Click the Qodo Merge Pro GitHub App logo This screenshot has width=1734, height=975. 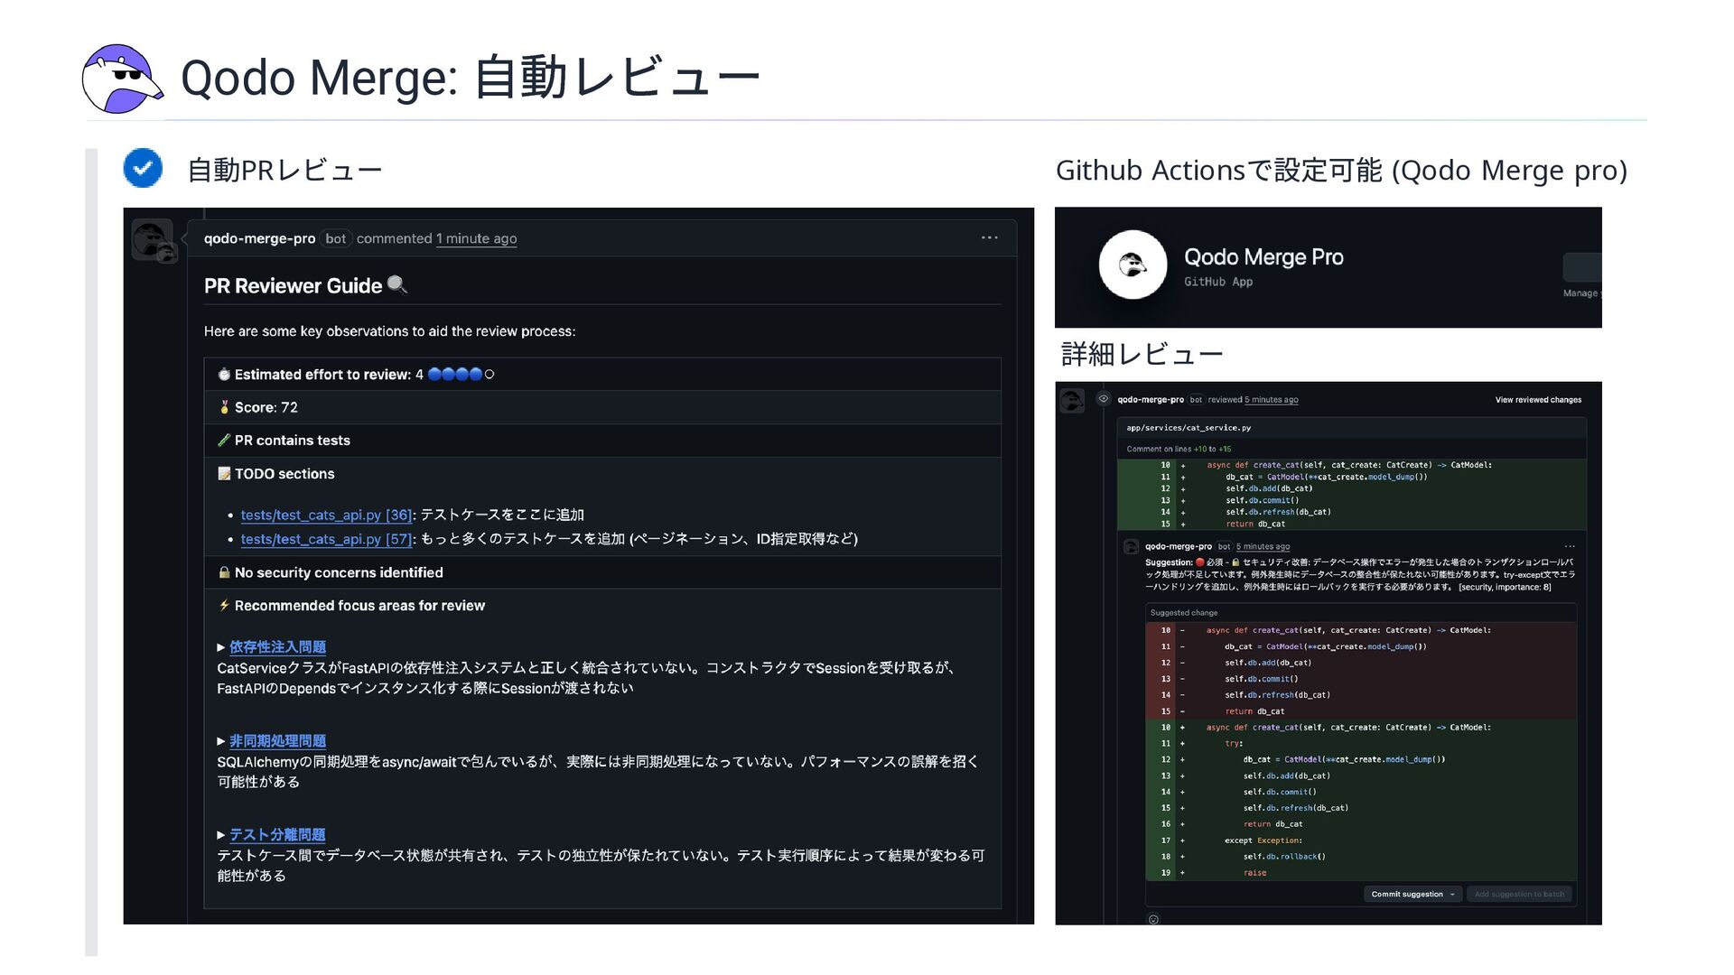pos(1133,265)
